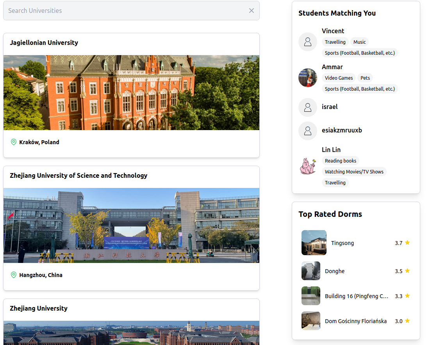Open the Building 16 (Pingfeng C...) dorm name
Screen dimensions: 439x345
pos(357,296)
